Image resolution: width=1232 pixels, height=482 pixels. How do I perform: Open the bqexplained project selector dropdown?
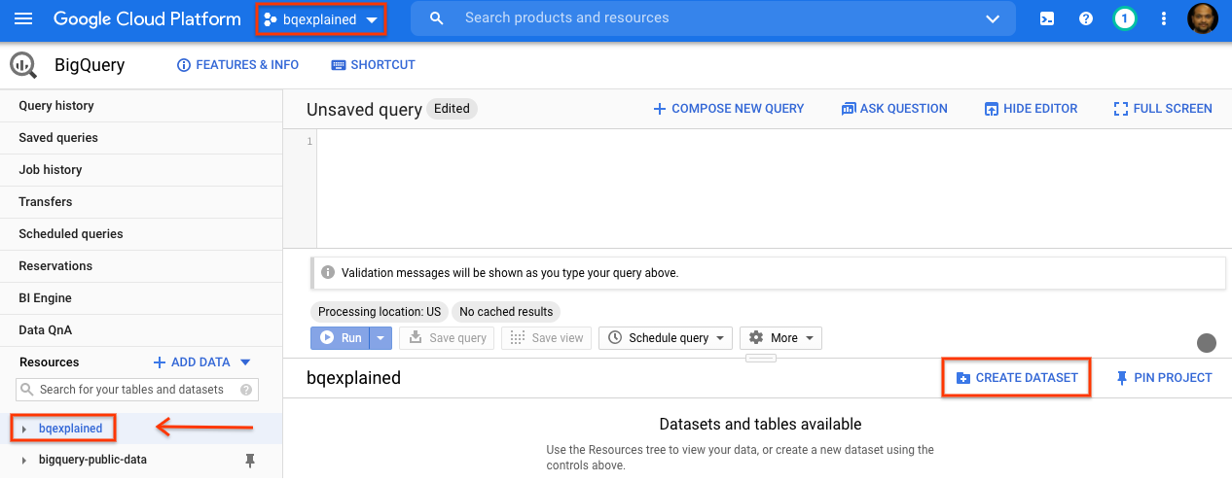click(x=320, y=19)
